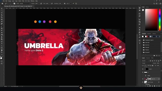This screenshot has width=162, height=91.
Task: Open the brush settings panel icon
Action: tap(14, 4)
